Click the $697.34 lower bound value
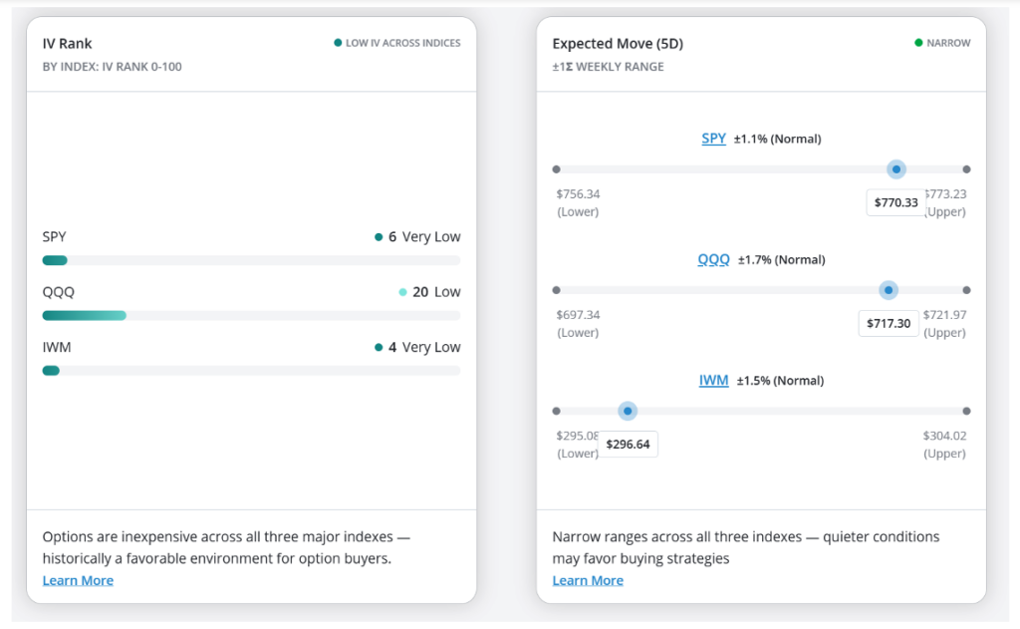 [x=579, y=315]
